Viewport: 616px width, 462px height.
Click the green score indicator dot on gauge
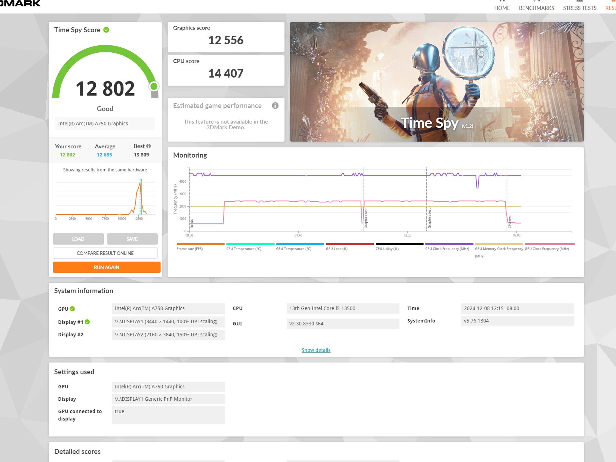click(x=154, y=87)
